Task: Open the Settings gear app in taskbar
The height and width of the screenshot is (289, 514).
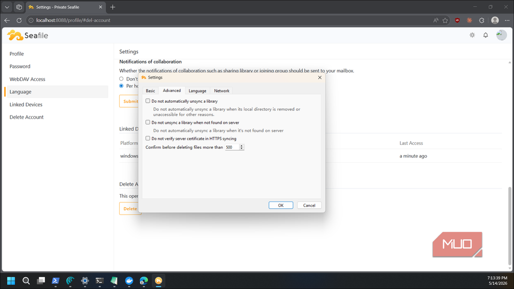Action: [x=85, y=280]
